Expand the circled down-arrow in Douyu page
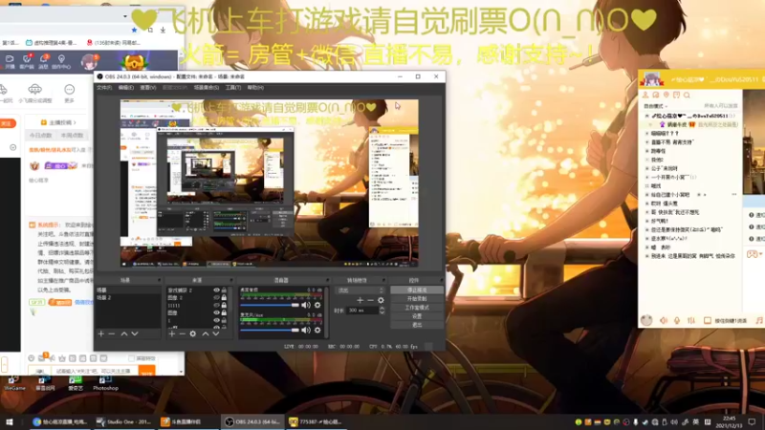The width and height of the screenshot is (765, 430). 13,147
